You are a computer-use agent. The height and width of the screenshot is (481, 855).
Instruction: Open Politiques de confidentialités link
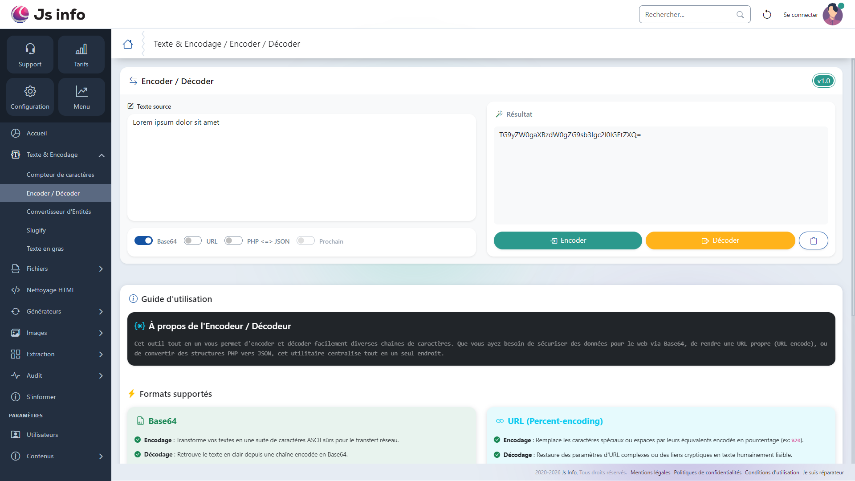point(708,473)
